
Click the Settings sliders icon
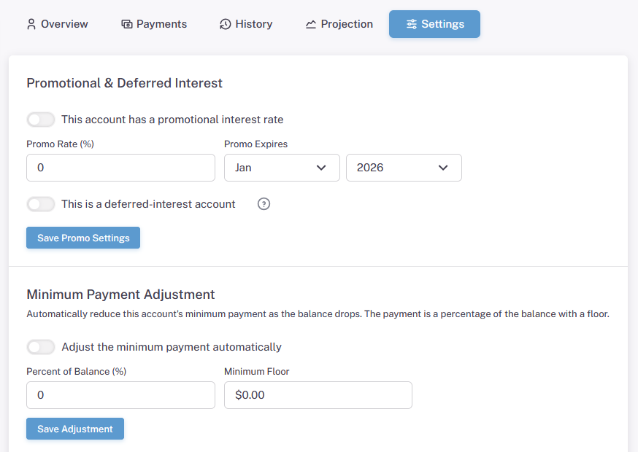[x=412, y=24]
